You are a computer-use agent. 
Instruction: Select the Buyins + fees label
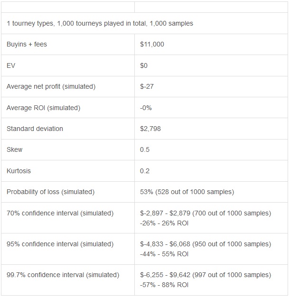click(27, 44)
